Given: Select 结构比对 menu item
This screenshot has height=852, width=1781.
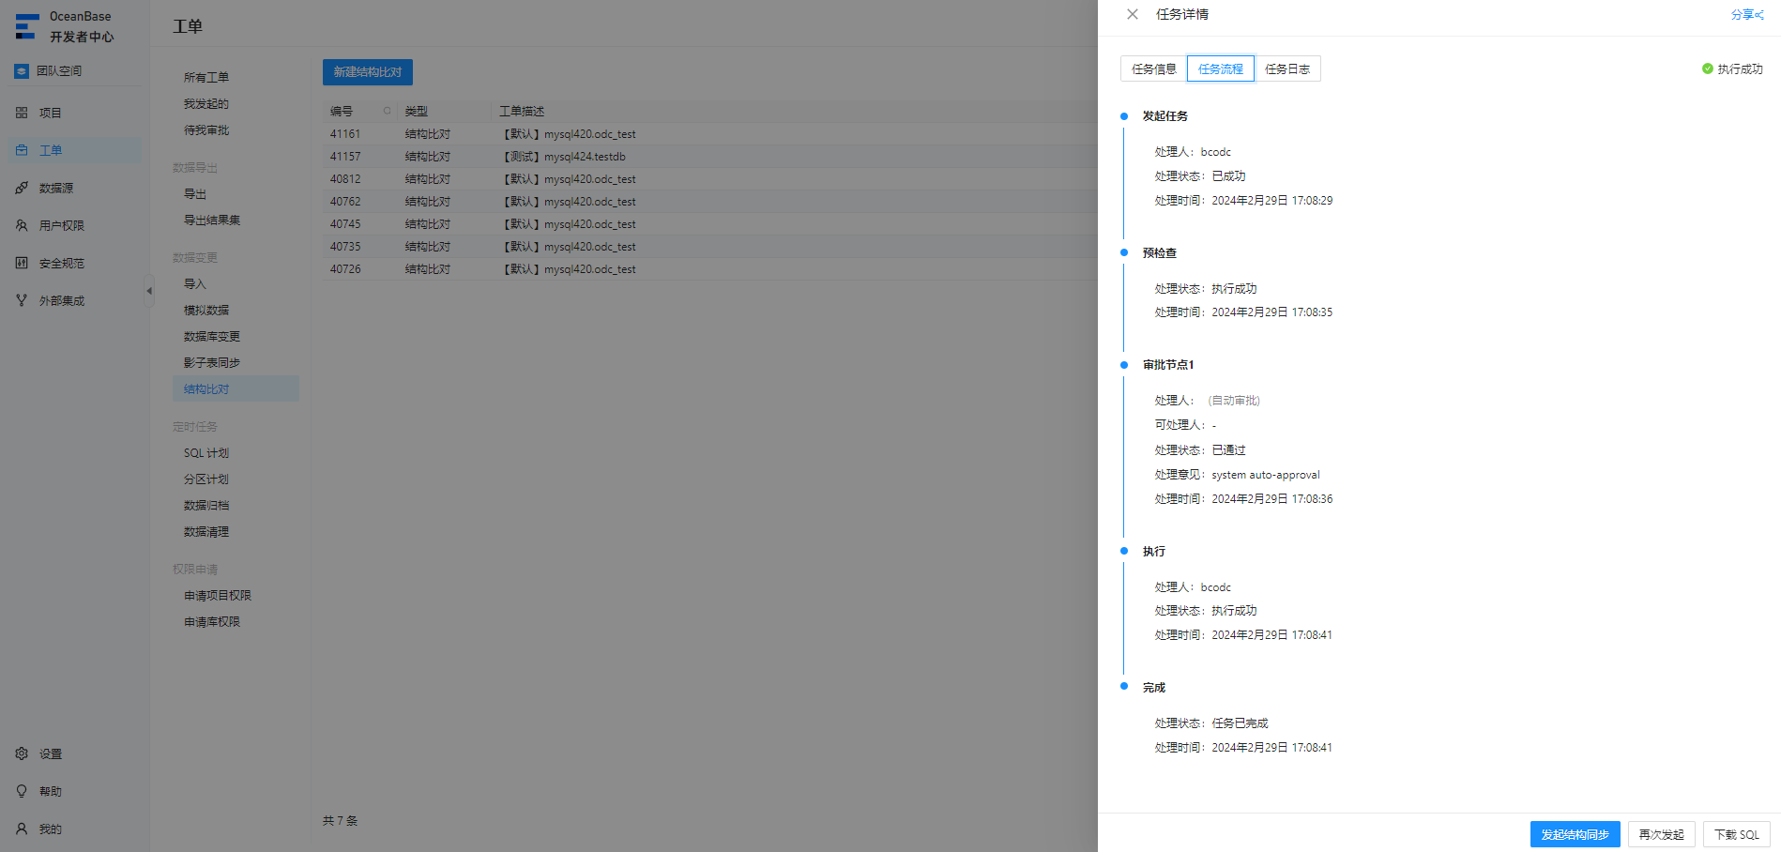Looking at the screenshot, I should pos(236,388).
